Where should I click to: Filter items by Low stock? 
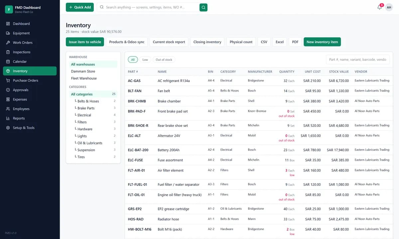(145, 60)
